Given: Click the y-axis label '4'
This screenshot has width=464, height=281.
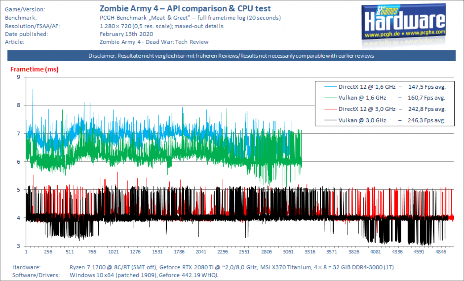Looking at the screenshot, I should [x=18, y=218].
